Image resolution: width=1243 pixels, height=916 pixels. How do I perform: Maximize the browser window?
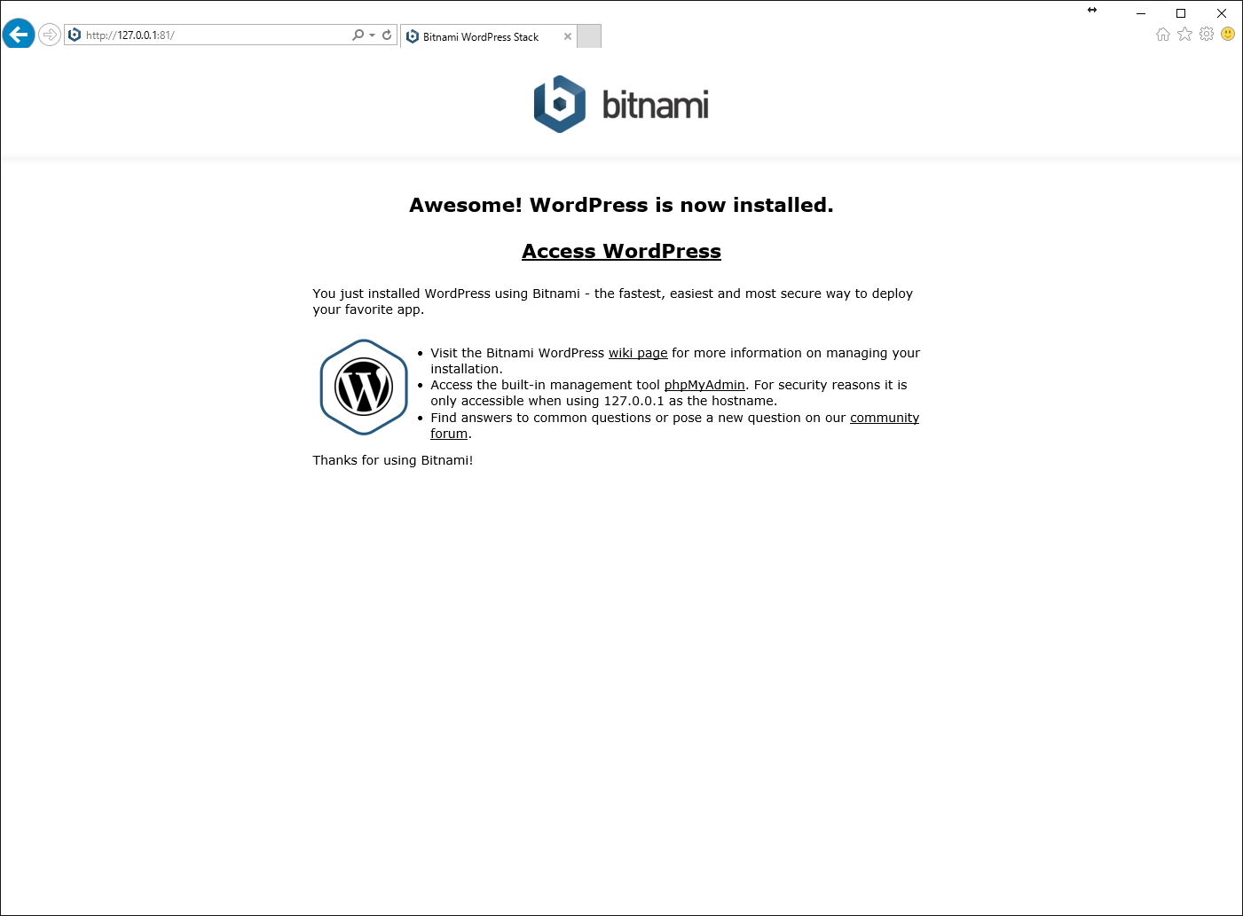point(1181,13)
